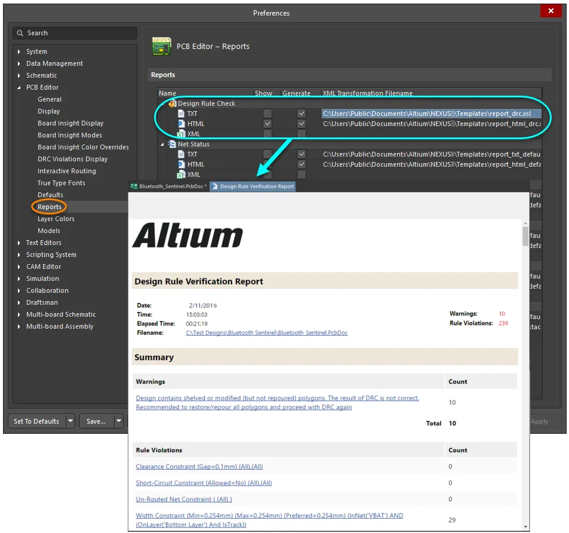This screenshot has width=569, height=533.
Task: Select the report_drc.xsl path cell
Action: [432, 114]
